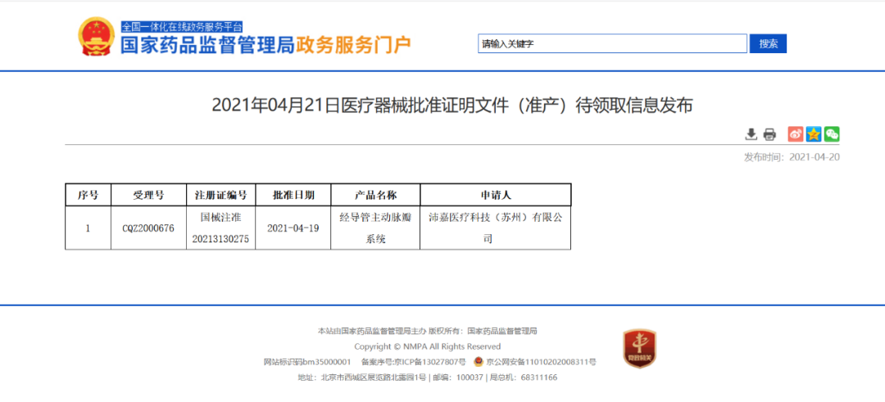Click the print icon
This screenshot has width=885, height=402.
(769, 134)
